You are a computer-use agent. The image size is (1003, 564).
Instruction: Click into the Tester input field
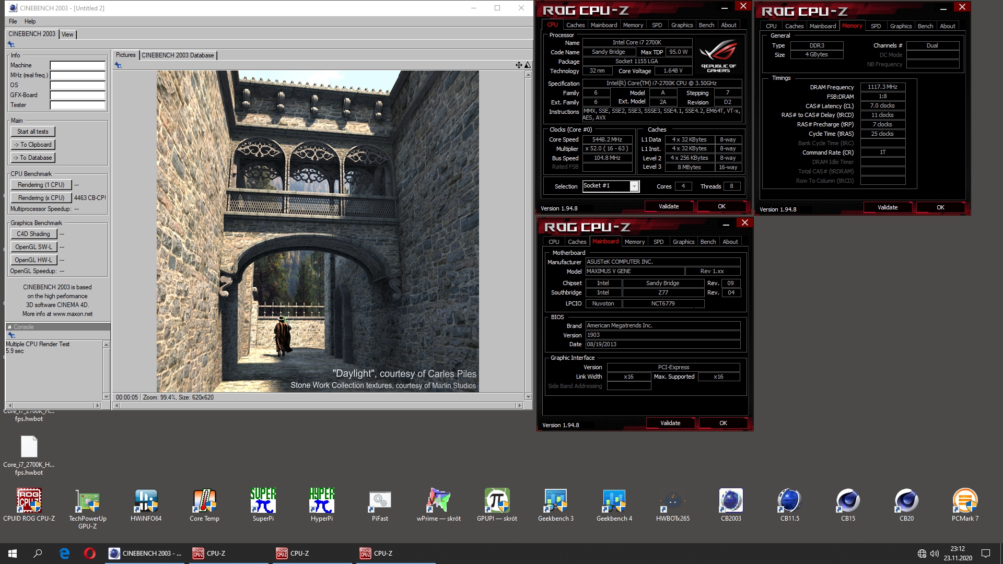77,105
